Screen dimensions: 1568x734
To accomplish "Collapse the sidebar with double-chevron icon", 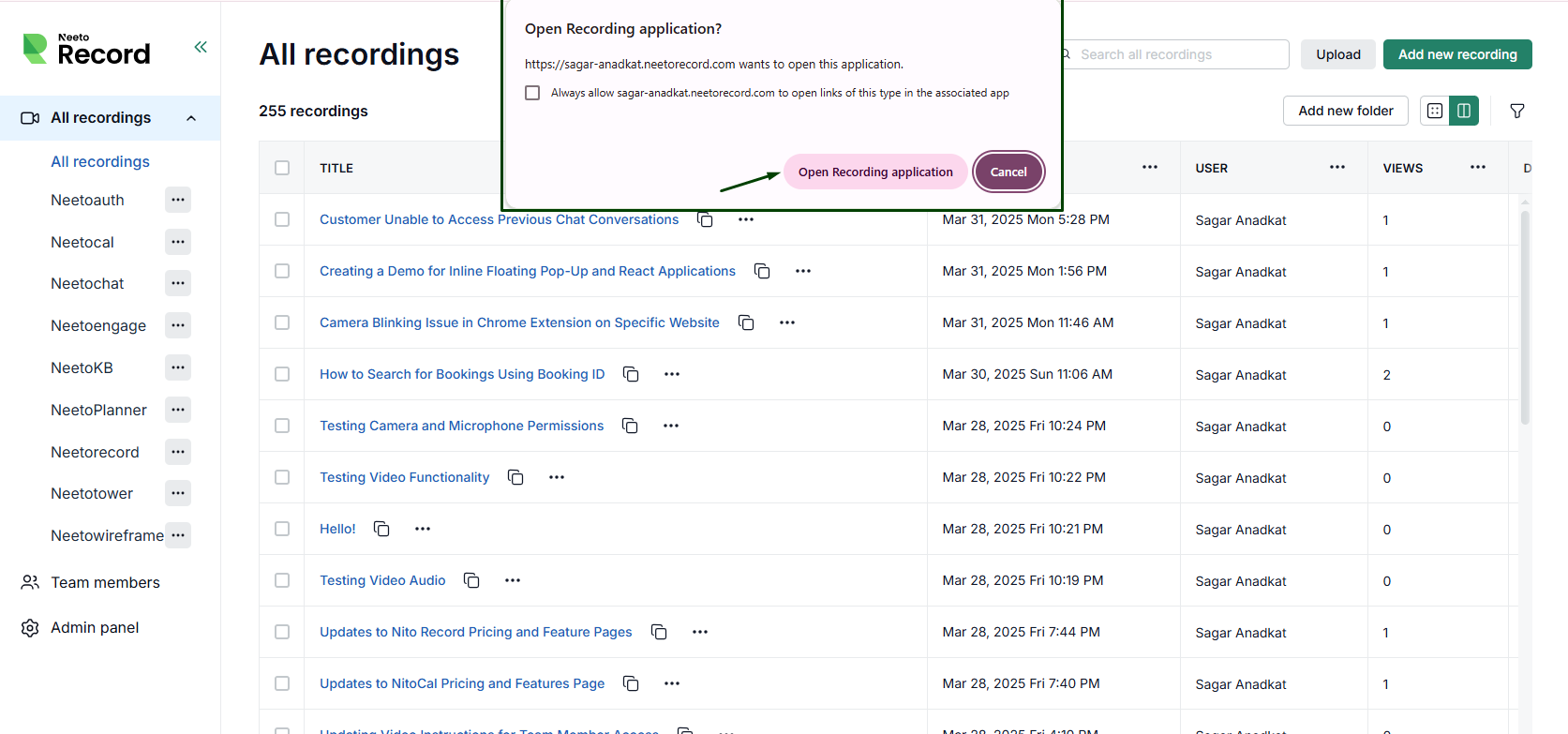I will pos(201,47).
